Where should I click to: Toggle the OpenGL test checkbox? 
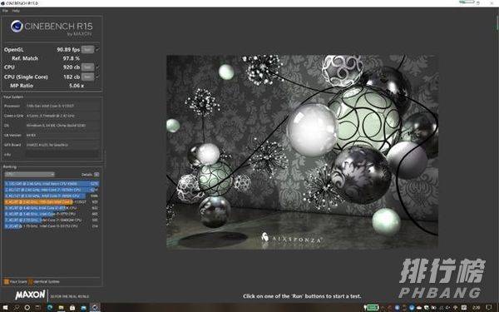[x=97, y=49]
